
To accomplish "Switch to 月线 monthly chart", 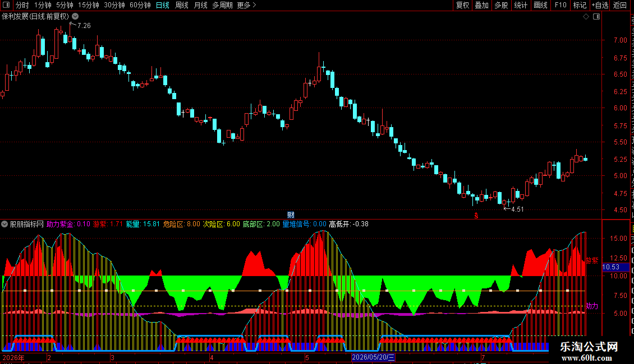I will [200, 5].
